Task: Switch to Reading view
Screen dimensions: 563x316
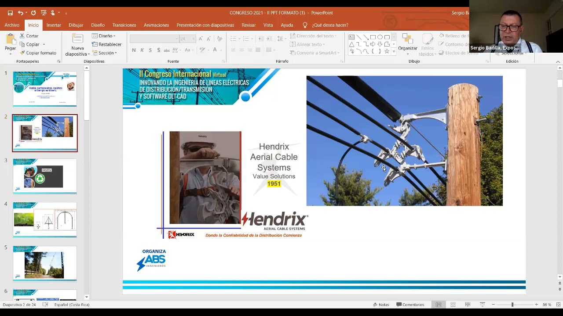Action: pyautogui.click(x=468, y=305)
